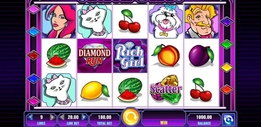Click the Rich Girl logo symbol
The height and width of the screenshot is (127, 261).
130,56
